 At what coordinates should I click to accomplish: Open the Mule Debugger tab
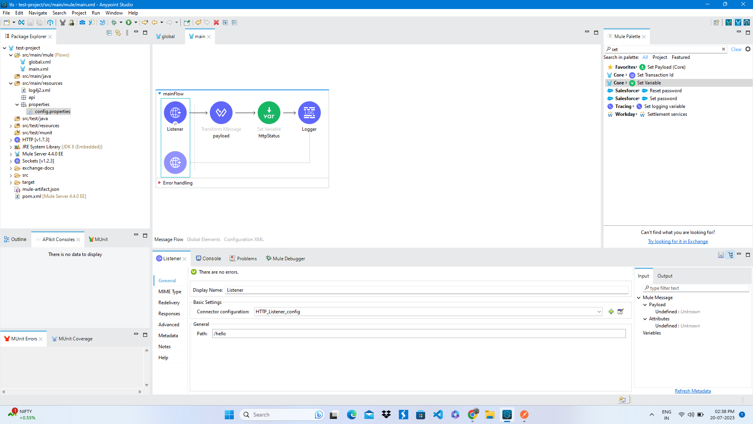click(286, 258)
